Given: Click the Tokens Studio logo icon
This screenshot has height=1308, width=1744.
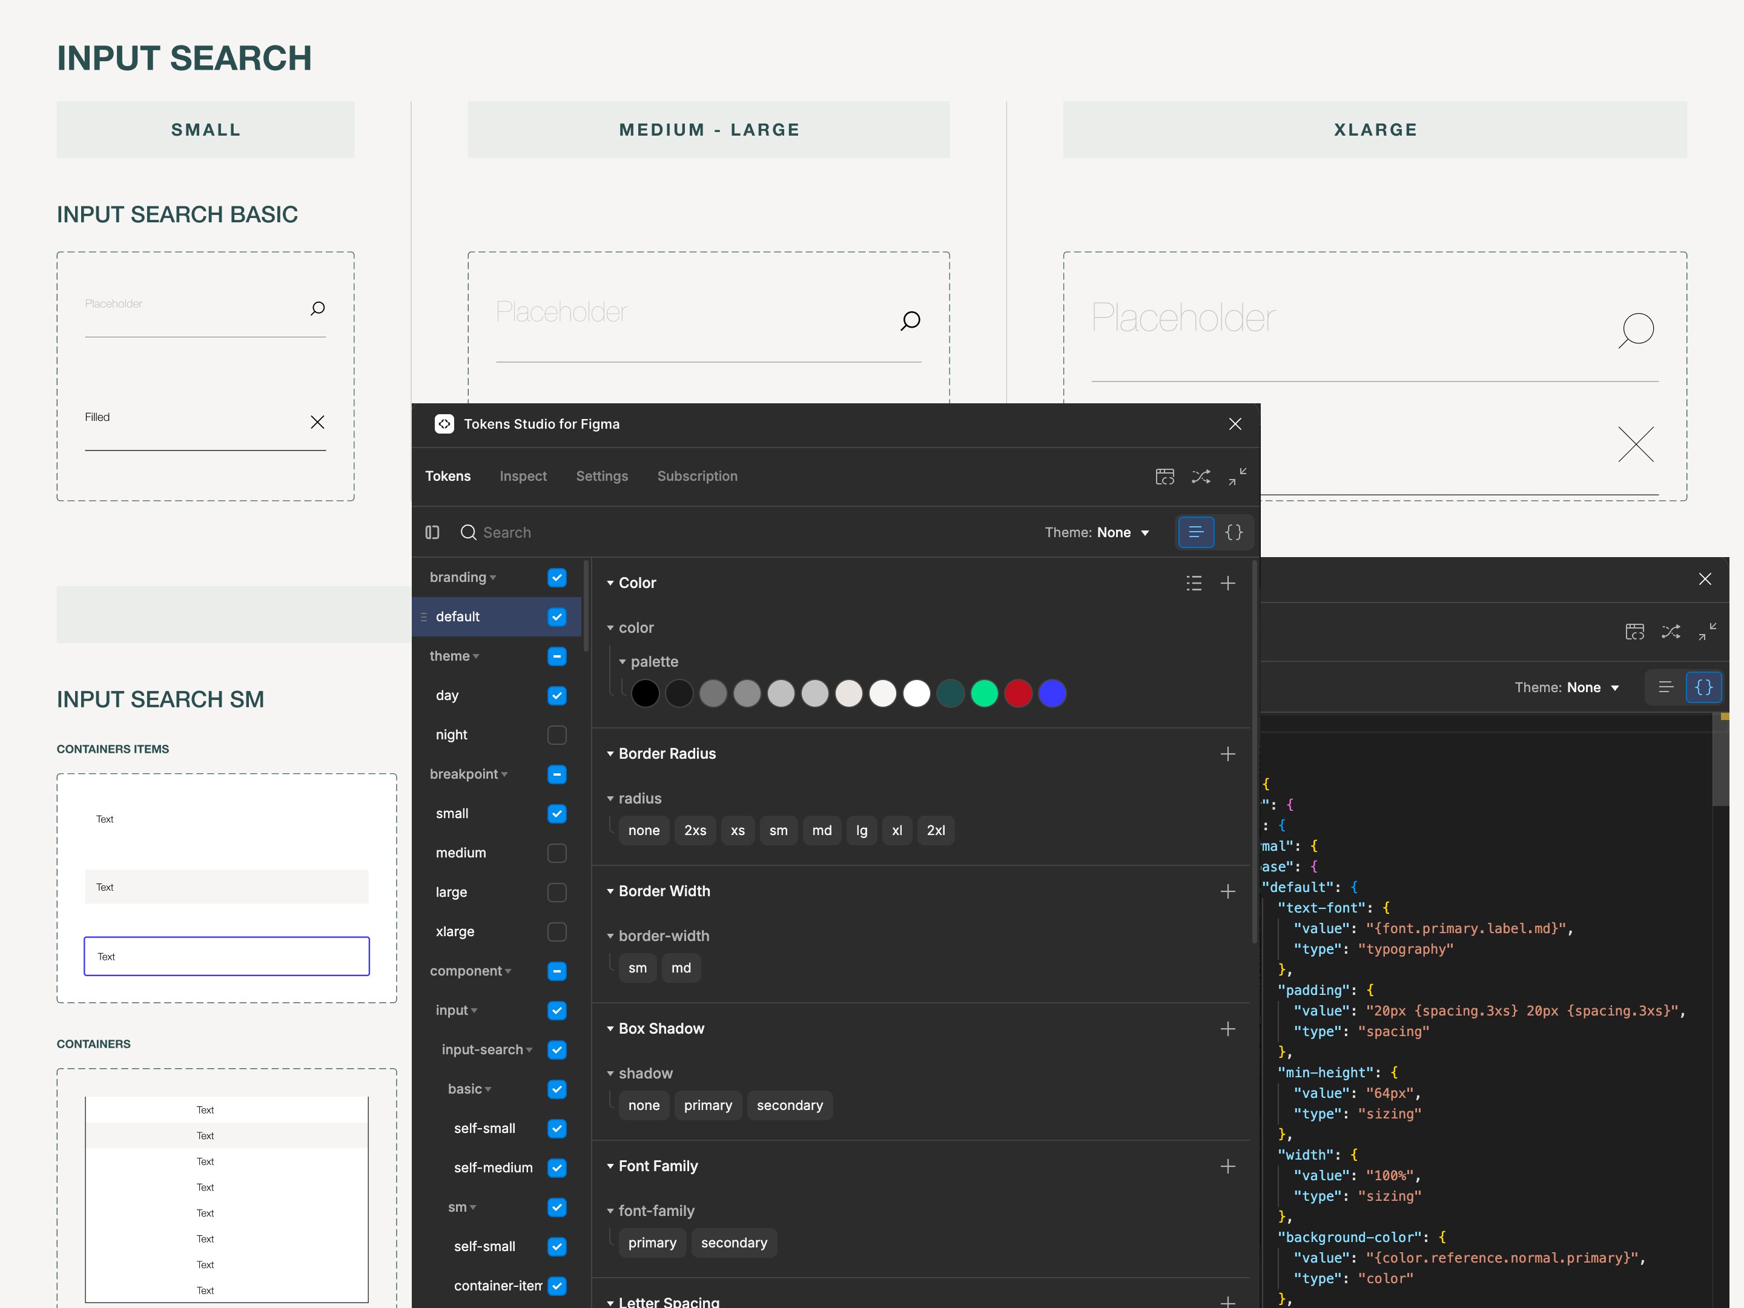Looking at the screenshot, I should click(x=444, y=424).
